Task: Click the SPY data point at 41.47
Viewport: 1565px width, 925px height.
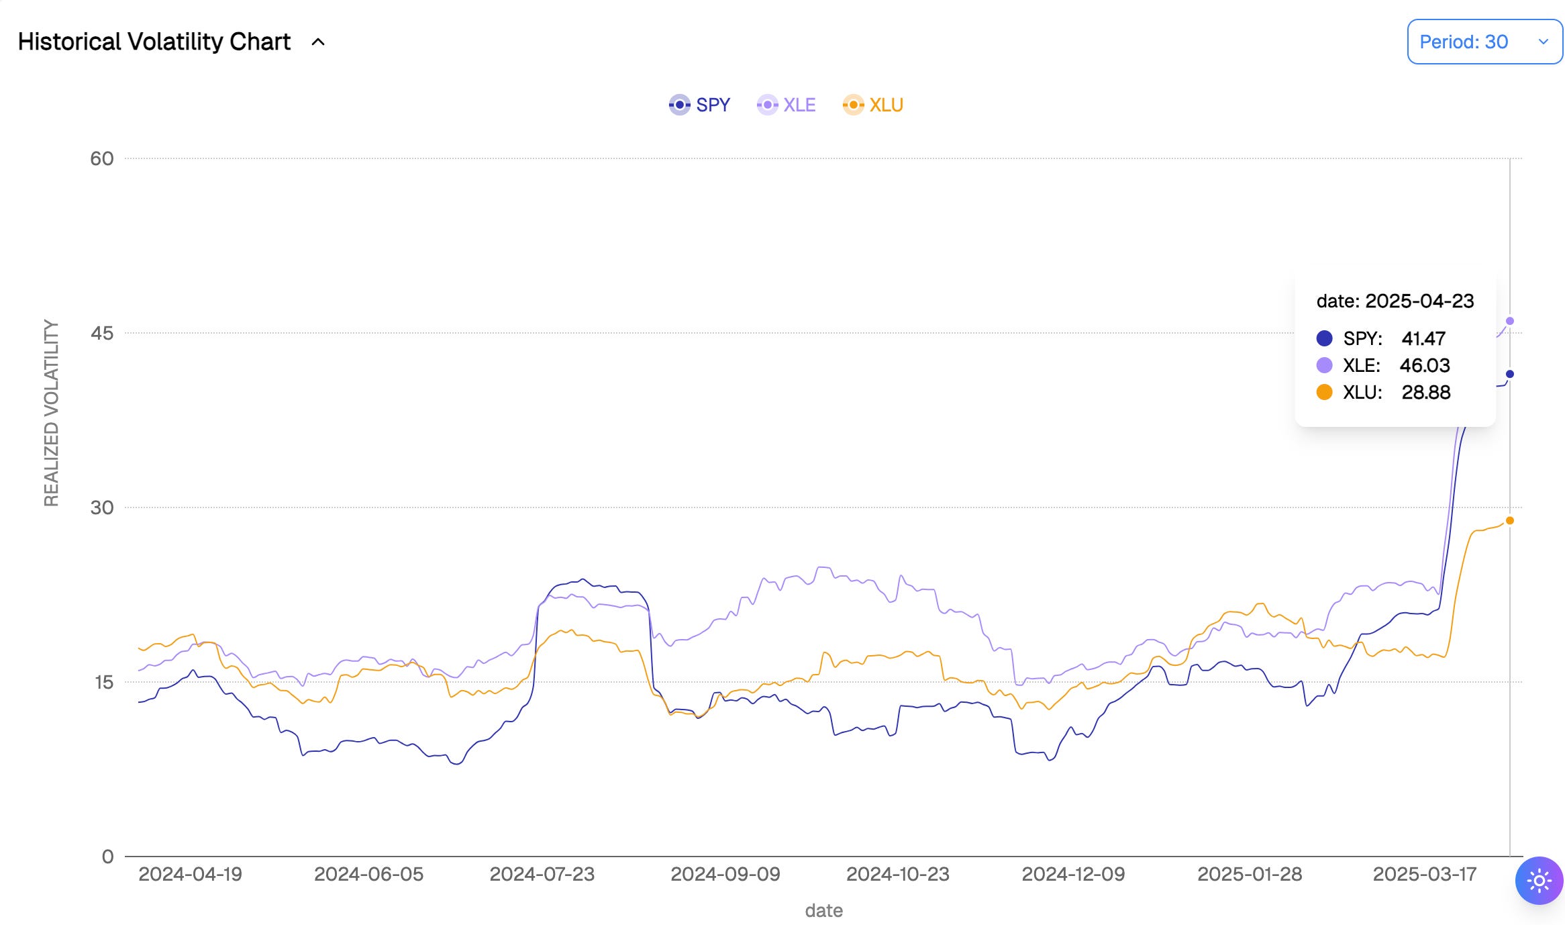Action: (1510, 374)
